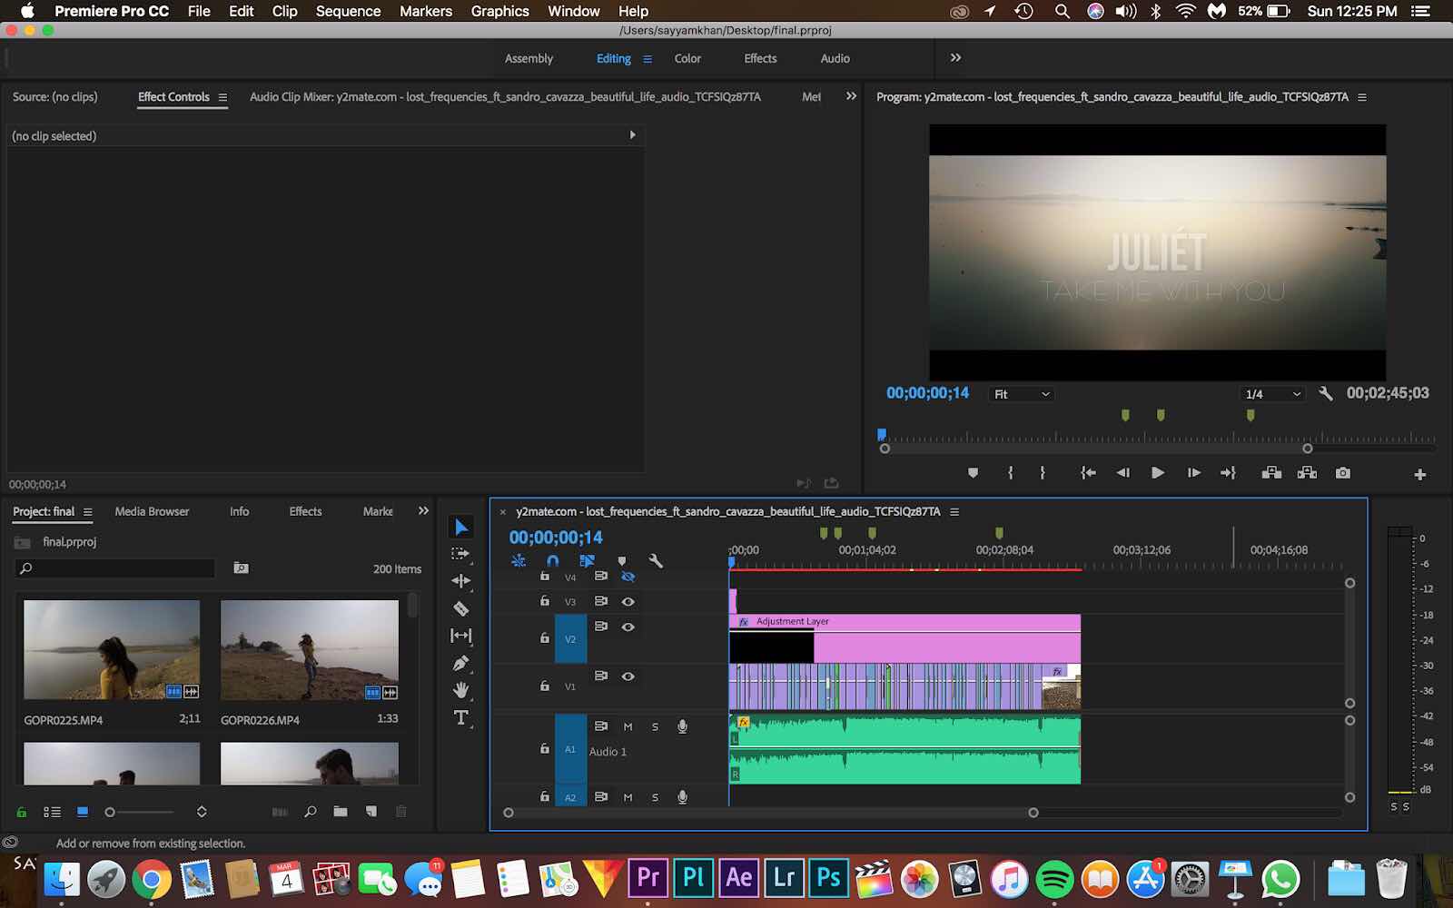Open the Audio Clip Mixer tab
1453x908 pixels.
[x=505, y=96]
